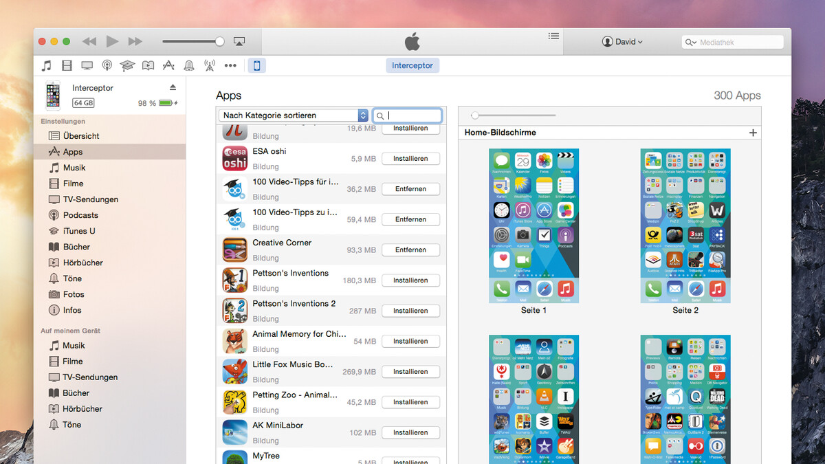Screen dimensions: 825x464
Task: Click Installieren next to Pettson's Inventions
Action: point(410,280)
